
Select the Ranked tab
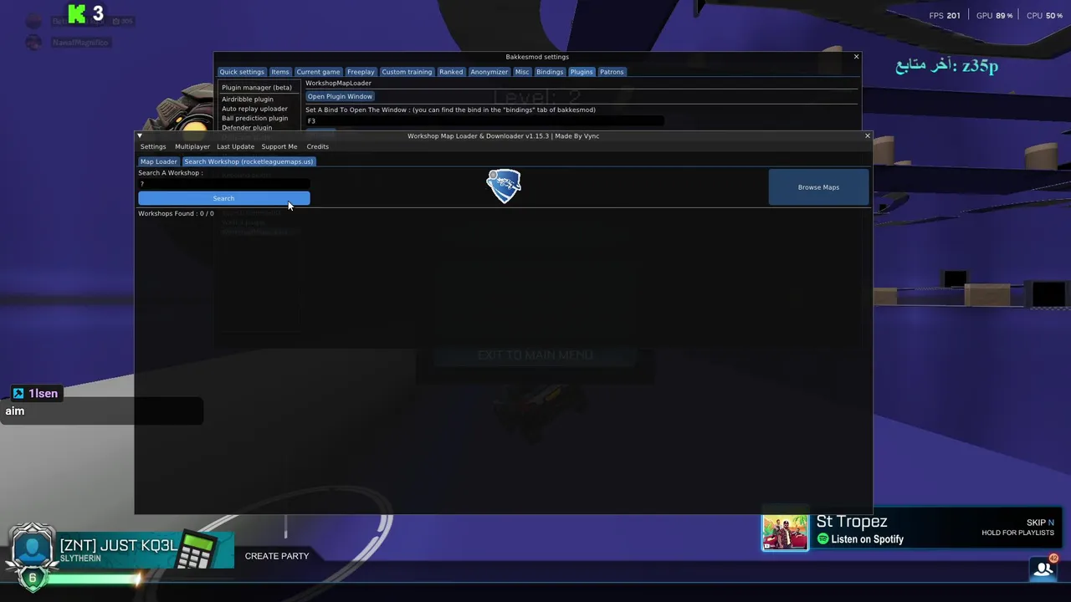click(x=451, y=72)
